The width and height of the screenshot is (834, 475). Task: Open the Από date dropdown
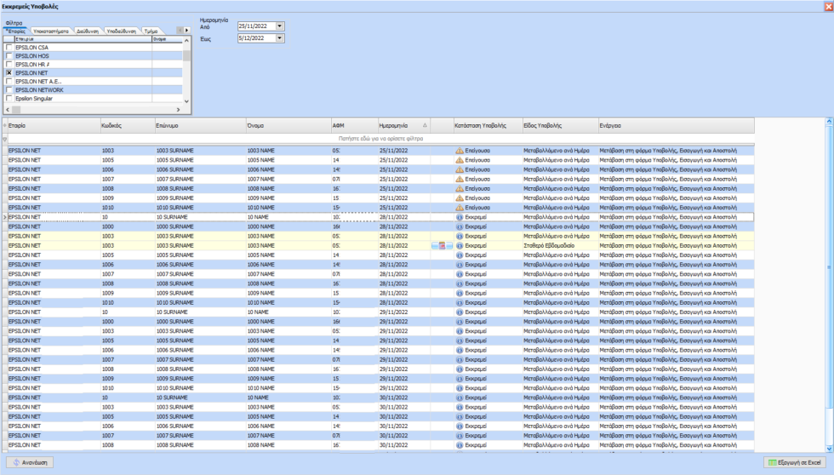click(x=280, y=26)
